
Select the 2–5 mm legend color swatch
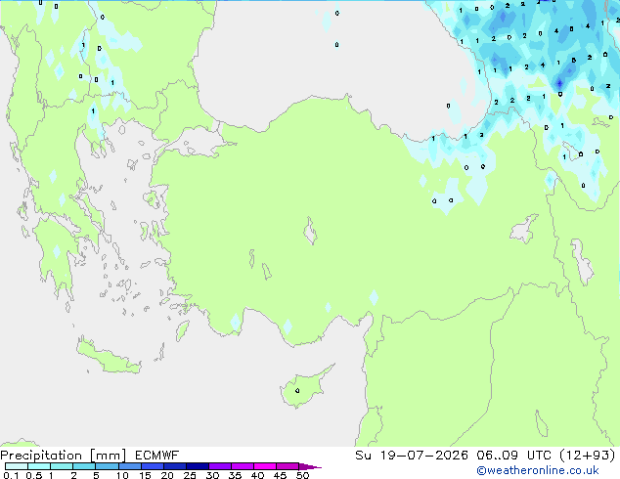(84, 466)
